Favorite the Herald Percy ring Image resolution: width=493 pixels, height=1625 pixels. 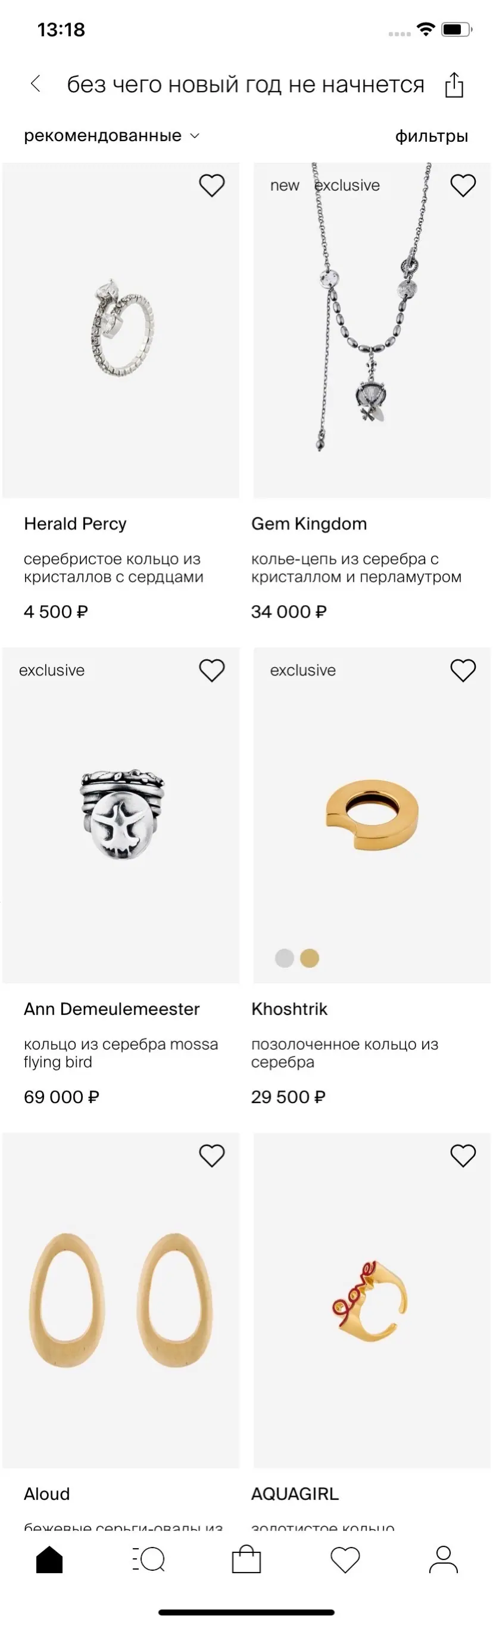click(212, 185)
